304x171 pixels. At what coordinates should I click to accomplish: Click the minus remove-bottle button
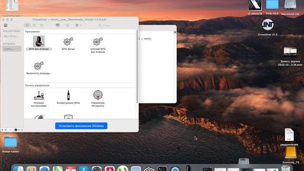point(10,130)
